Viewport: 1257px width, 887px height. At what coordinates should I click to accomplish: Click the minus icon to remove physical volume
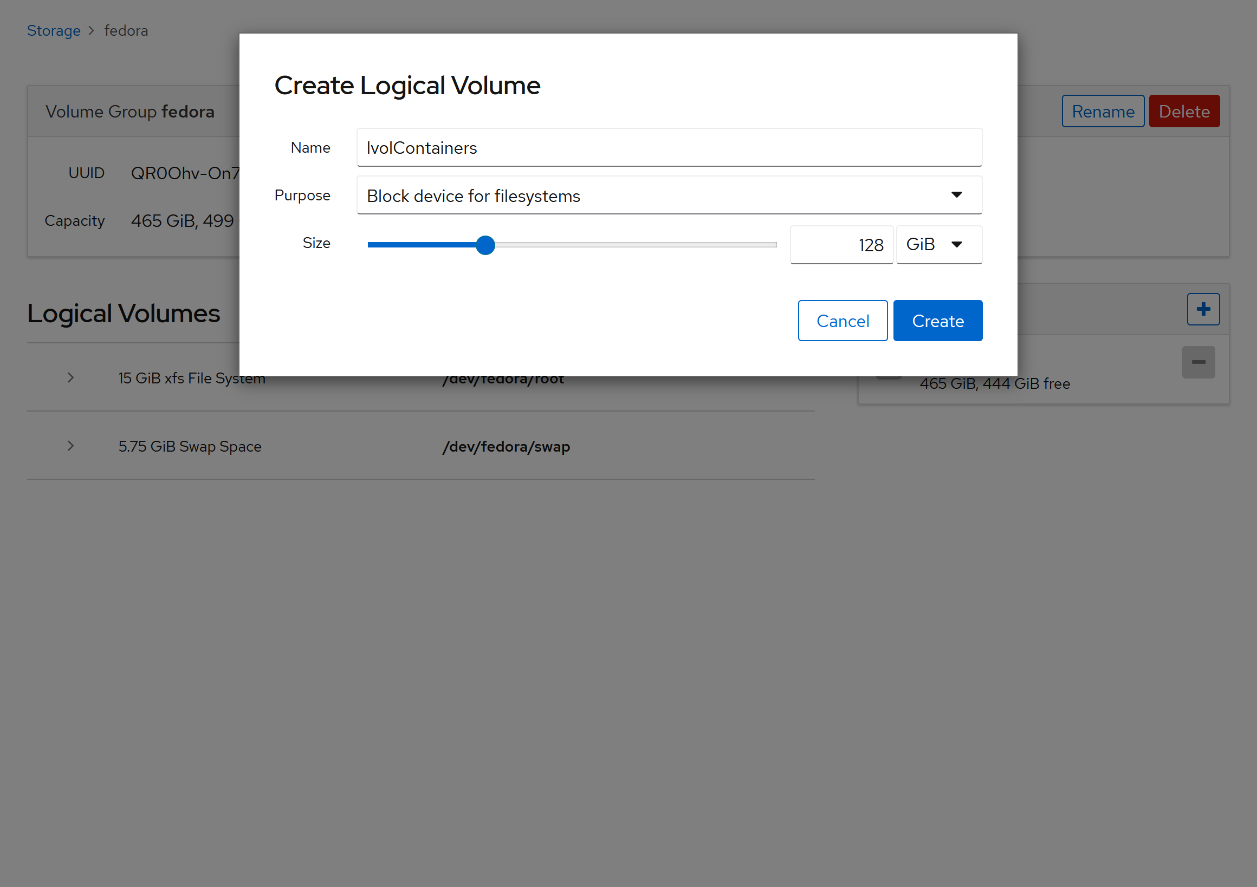pyautogui.click(x=1198, y=362)
